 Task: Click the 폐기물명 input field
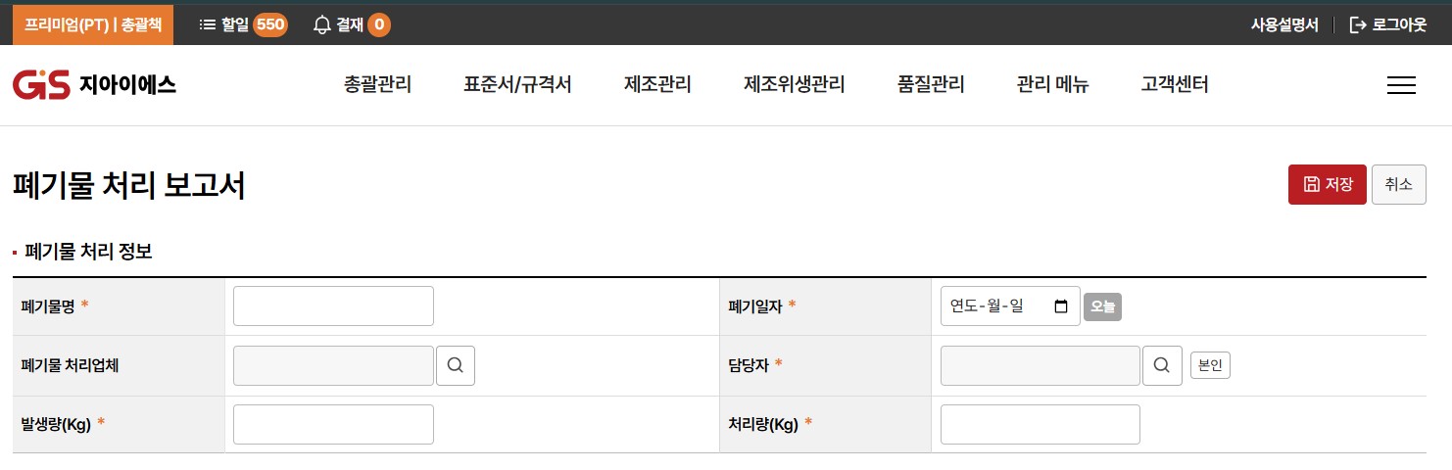[x=333, y=306]
